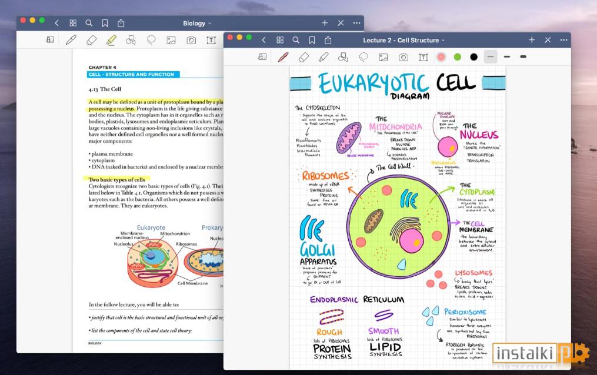This screenshot has height=375, width=597.
Task: Select the Lasso tool in Biology window
Action: tap(151, 40)
